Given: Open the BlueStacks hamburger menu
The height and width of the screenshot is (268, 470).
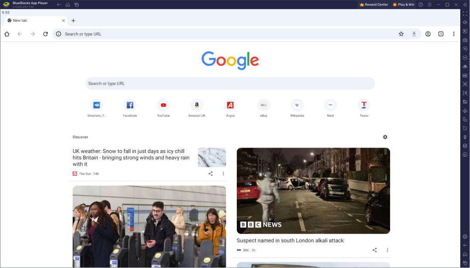Looking at the screenshot, I should [x=430, y=5].
